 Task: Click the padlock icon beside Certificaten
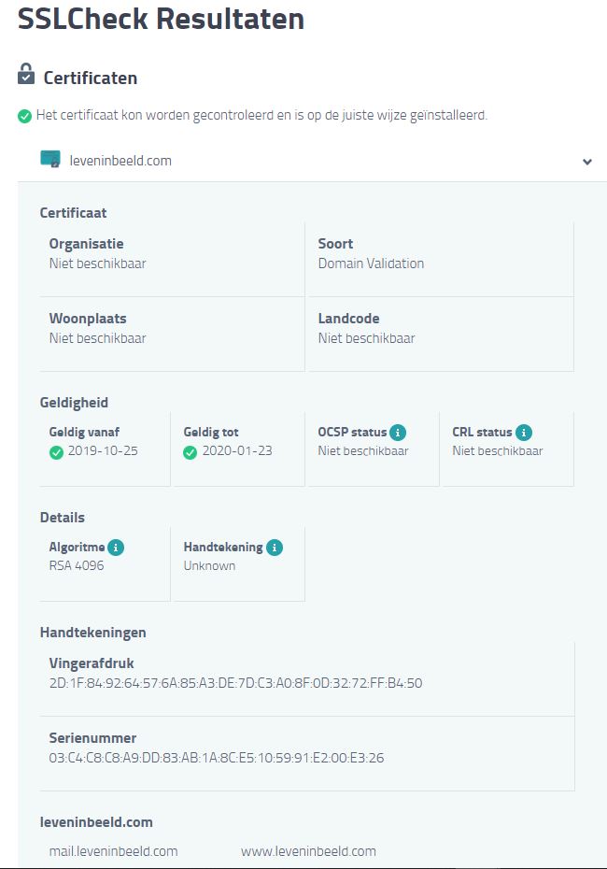point(26,75)
